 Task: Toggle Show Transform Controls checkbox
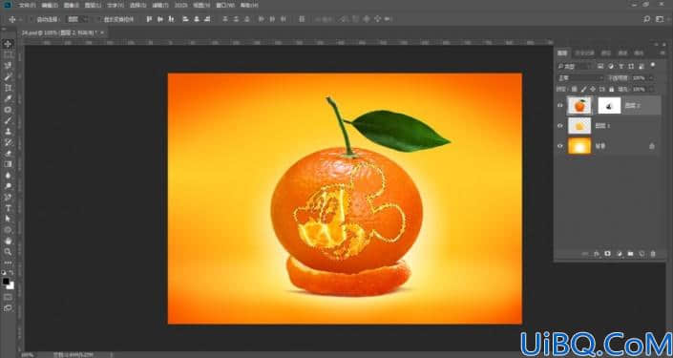pos(98,19)
